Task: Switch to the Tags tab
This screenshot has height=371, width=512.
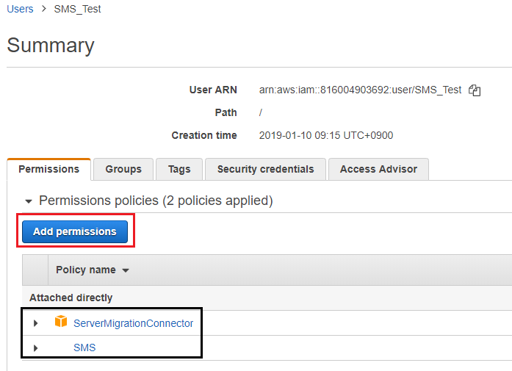Action: pos(179,169)
